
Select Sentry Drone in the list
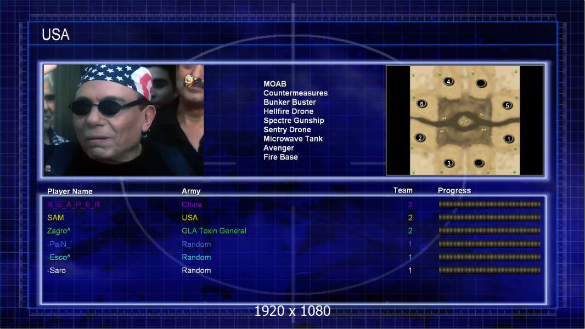tap(287, 129)
